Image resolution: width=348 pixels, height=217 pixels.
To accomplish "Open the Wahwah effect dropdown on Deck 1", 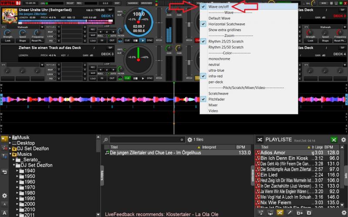I will 28,26.
